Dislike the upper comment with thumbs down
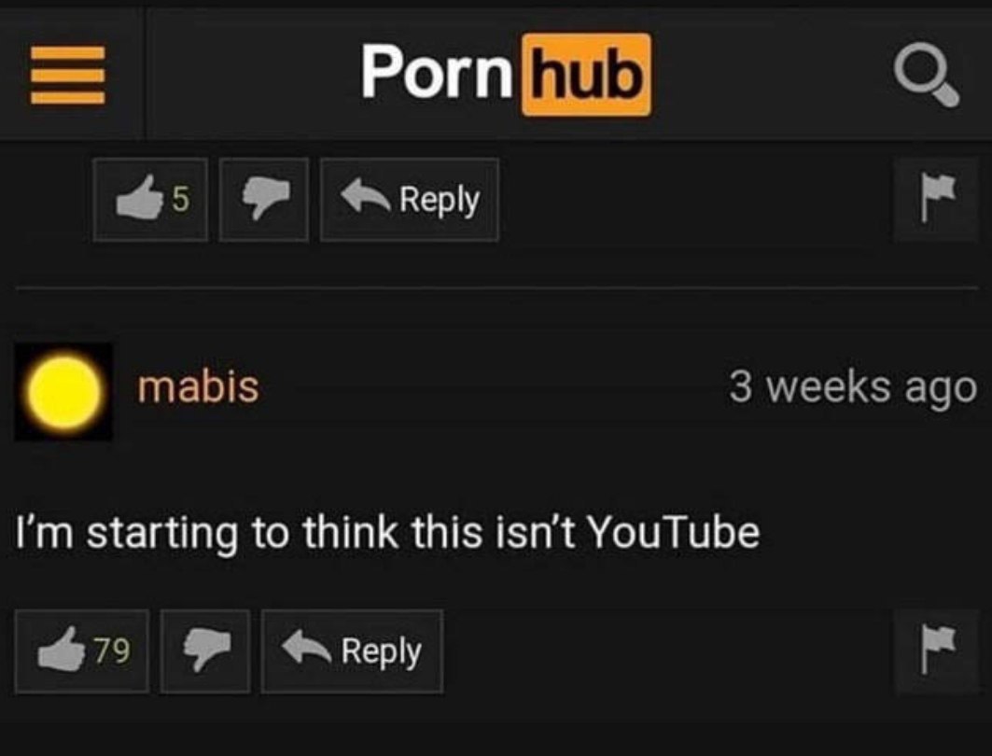 [x=264, y=200]
